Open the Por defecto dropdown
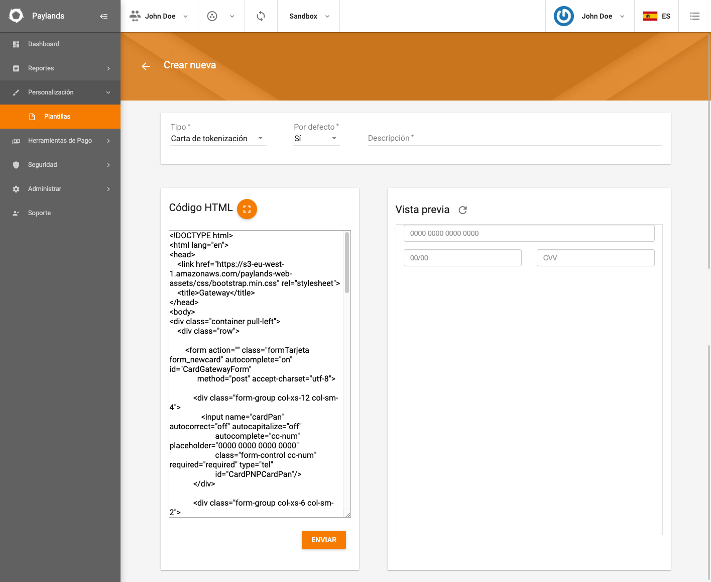Image resolution: width=711 pixels, height=582 pixels. (x=317, y=138)
